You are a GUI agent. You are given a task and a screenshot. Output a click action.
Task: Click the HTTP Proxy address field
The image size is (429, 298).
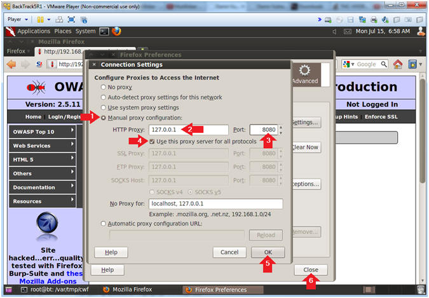(189, 130)
